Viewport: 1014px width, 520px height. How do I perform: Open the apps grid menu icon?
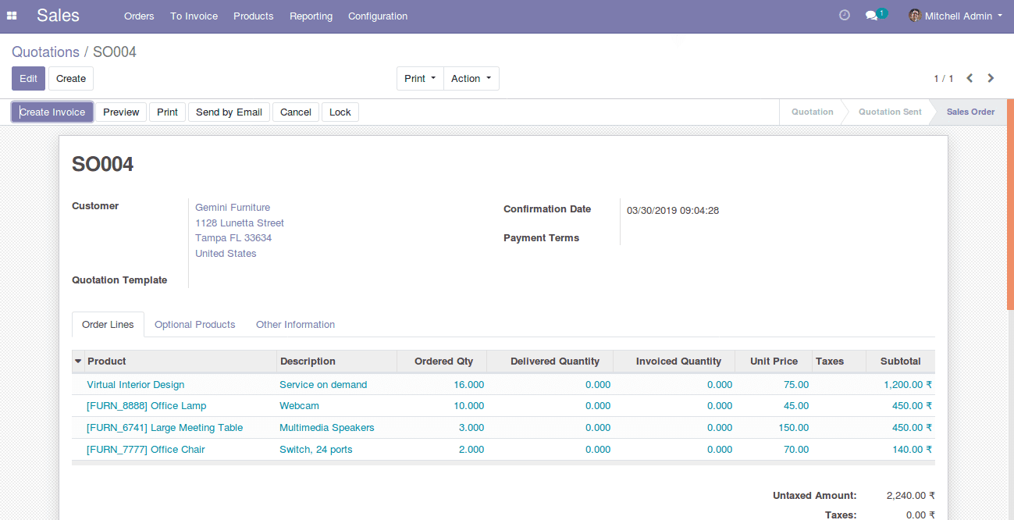pos(12,16)
